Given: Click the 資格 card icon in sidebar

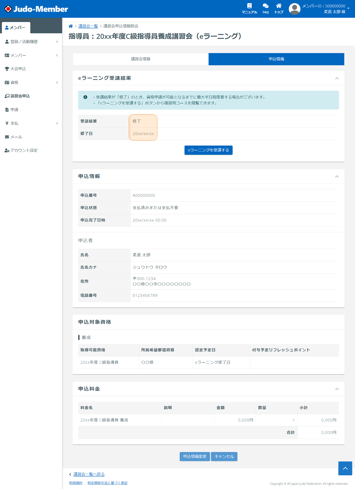Looking at the screenshot, I should 7,82.
